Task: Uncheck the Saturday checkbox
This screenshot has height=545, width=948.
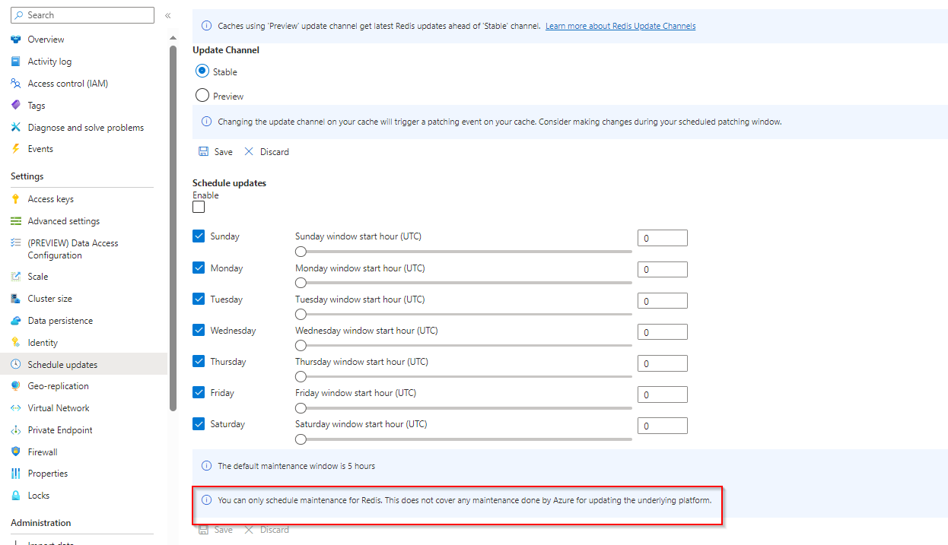Action: 199,423
